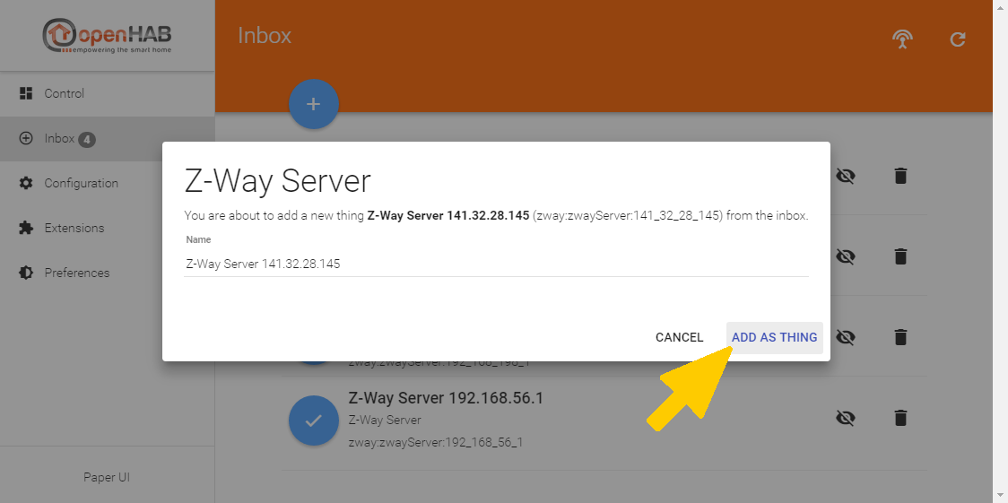This screenshot has height=503, width=1008.
Task: Delete the Z-Way Server 192.168.56.1 entry
Action: [x=900, y=418]
